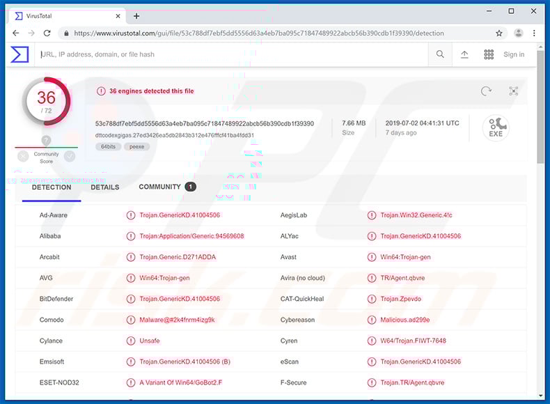The height and width of the screenshot is (404, 550).
Task: Bookmark this page with star icon
Action: 498,33
